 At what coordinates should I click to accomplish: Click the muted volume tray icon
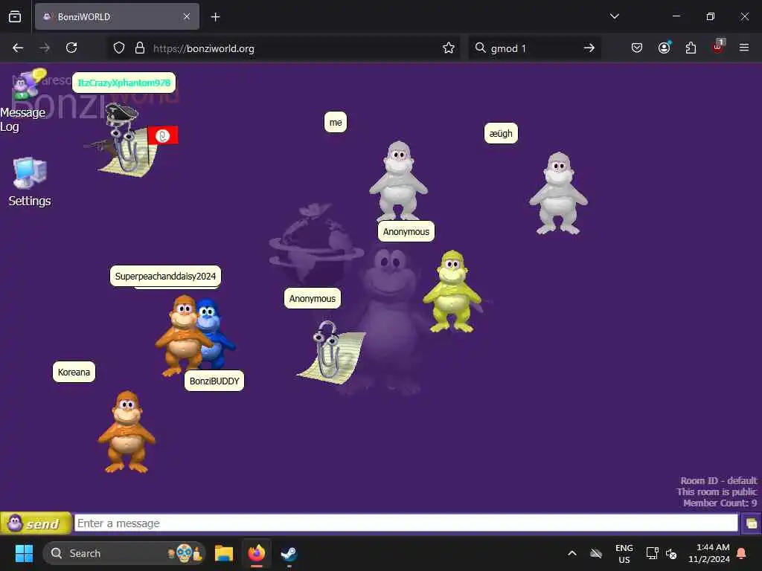(x=672, y=553)
